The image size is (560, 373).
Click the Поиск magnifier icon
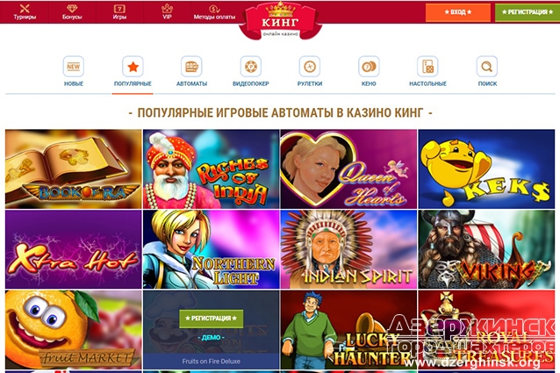tap(487, 67)
